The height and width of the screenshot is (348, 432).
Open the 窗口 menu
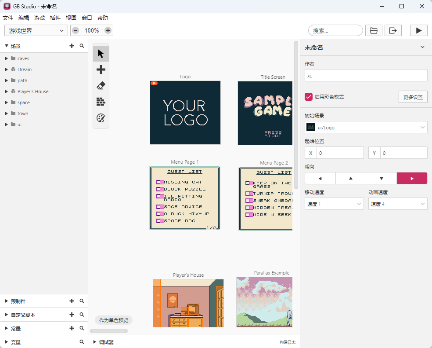pos(87,18)
